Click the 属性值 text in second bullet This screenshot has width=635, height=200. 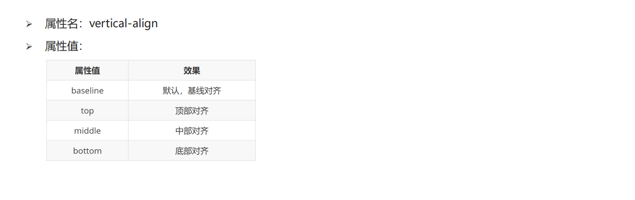[x=61, y=46]
